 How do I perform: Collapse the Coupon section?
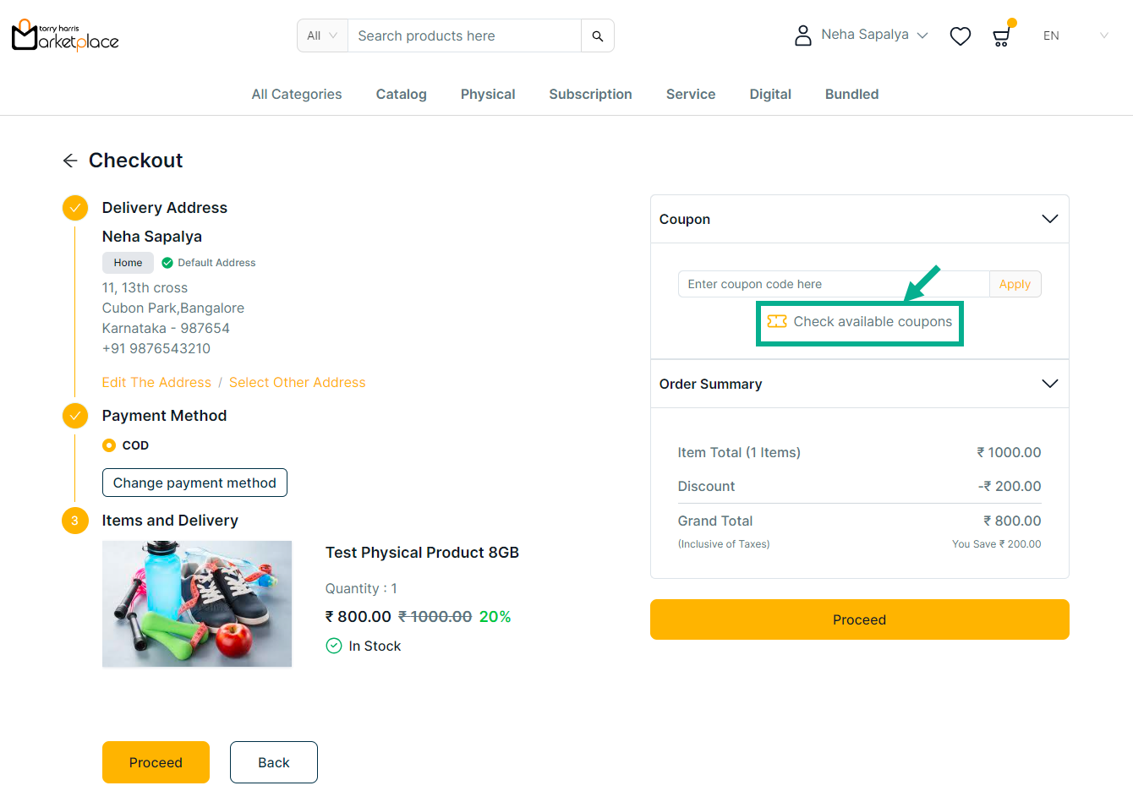[1049, 219]
